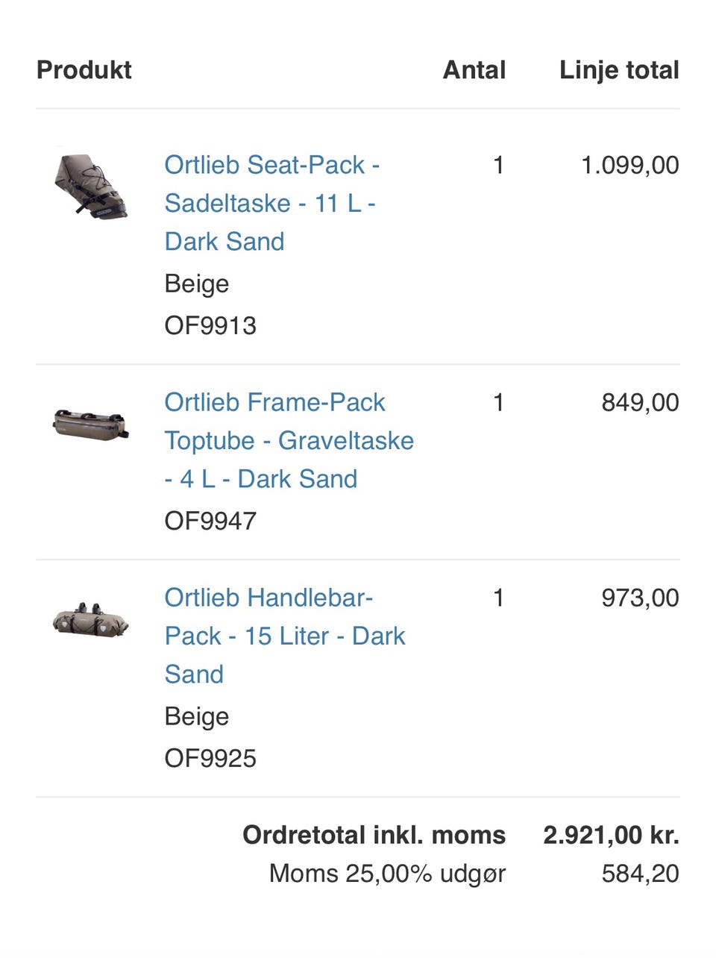Click the 584,20 VAT amount

[x=640, y=873]
